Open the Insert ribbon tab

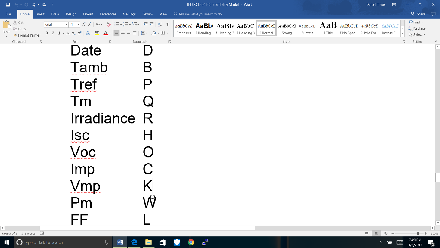(40, 14)
